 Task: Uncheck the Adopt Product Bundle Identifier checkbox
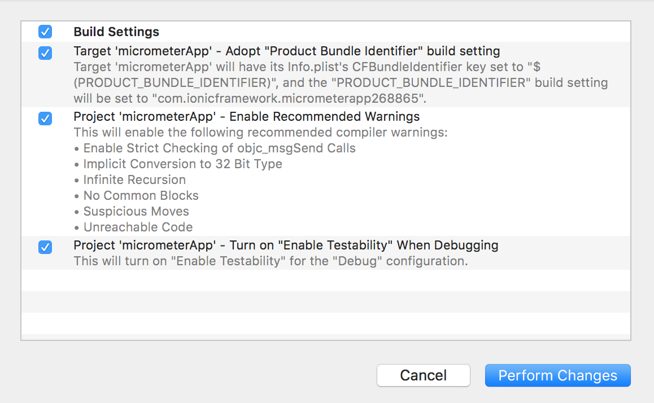pos(45,53)
